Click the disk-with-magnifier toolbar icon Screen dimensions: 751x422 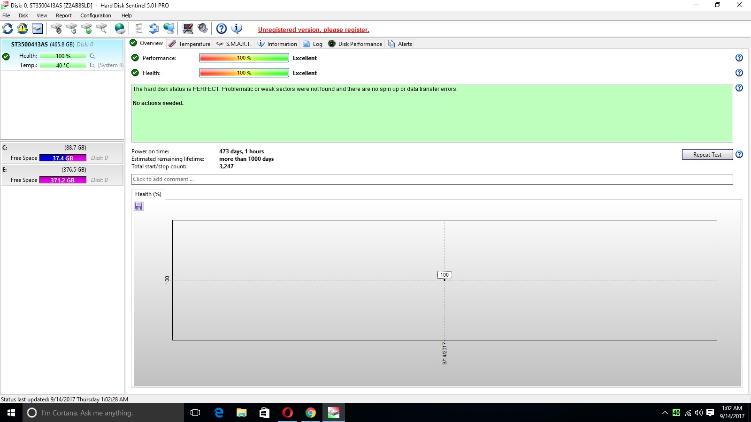click(x=101, y=29)
